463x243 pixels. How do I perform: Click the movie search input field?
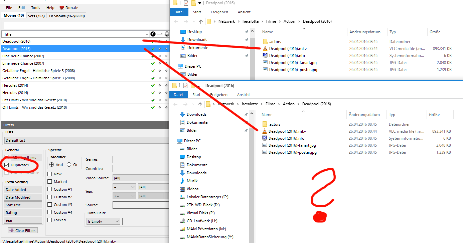(87, 25)
